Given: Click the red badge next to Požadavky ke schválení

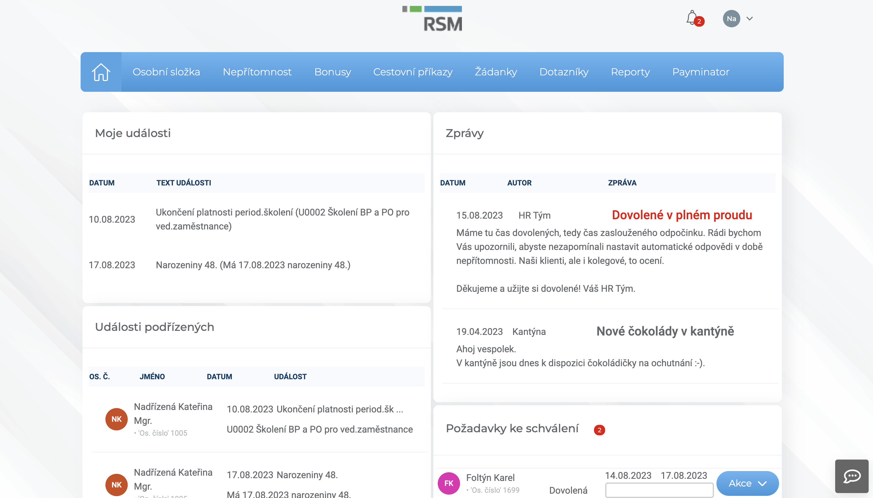Looking at the screenshot, I should click(599, 430).
